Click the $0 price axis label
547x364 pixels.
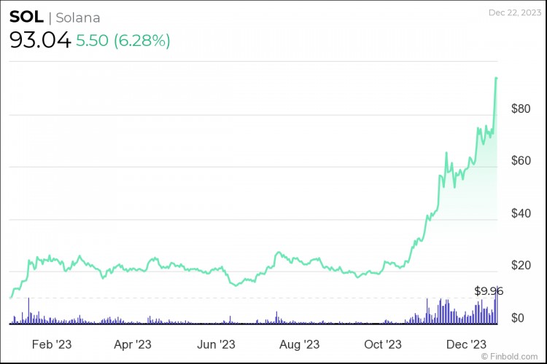tap(517, 317)
